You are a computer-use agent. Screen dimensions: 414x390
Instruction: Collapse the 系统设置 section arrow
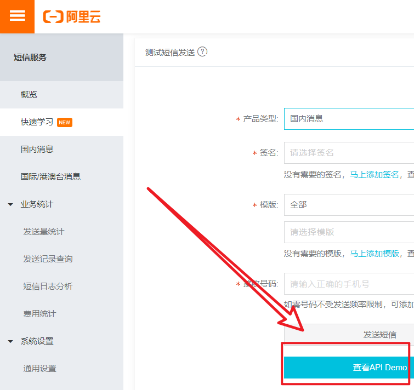tap(10, 341)
